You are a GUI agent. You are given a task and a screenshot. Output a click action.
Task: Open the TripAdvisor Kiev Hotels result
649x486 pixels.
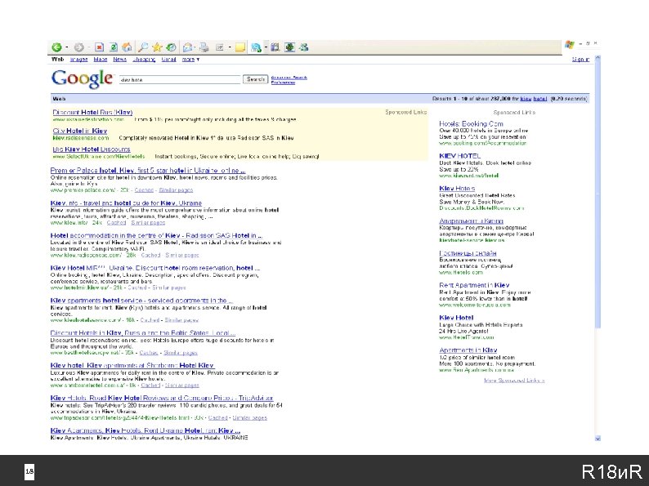162,398
